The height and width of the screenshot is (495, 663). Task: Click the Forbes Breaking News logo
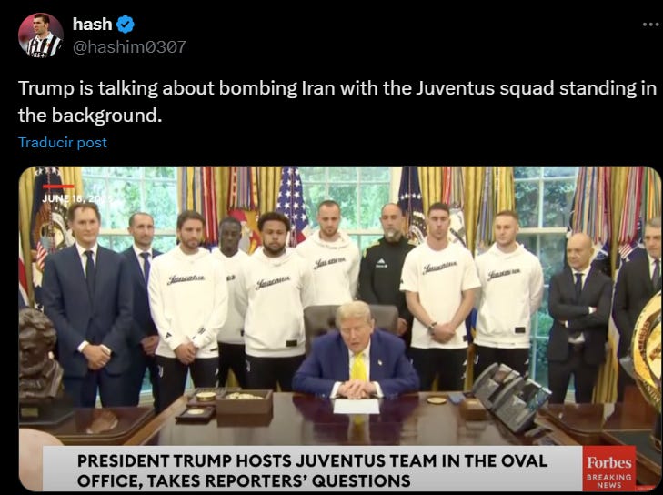(608, 469)
